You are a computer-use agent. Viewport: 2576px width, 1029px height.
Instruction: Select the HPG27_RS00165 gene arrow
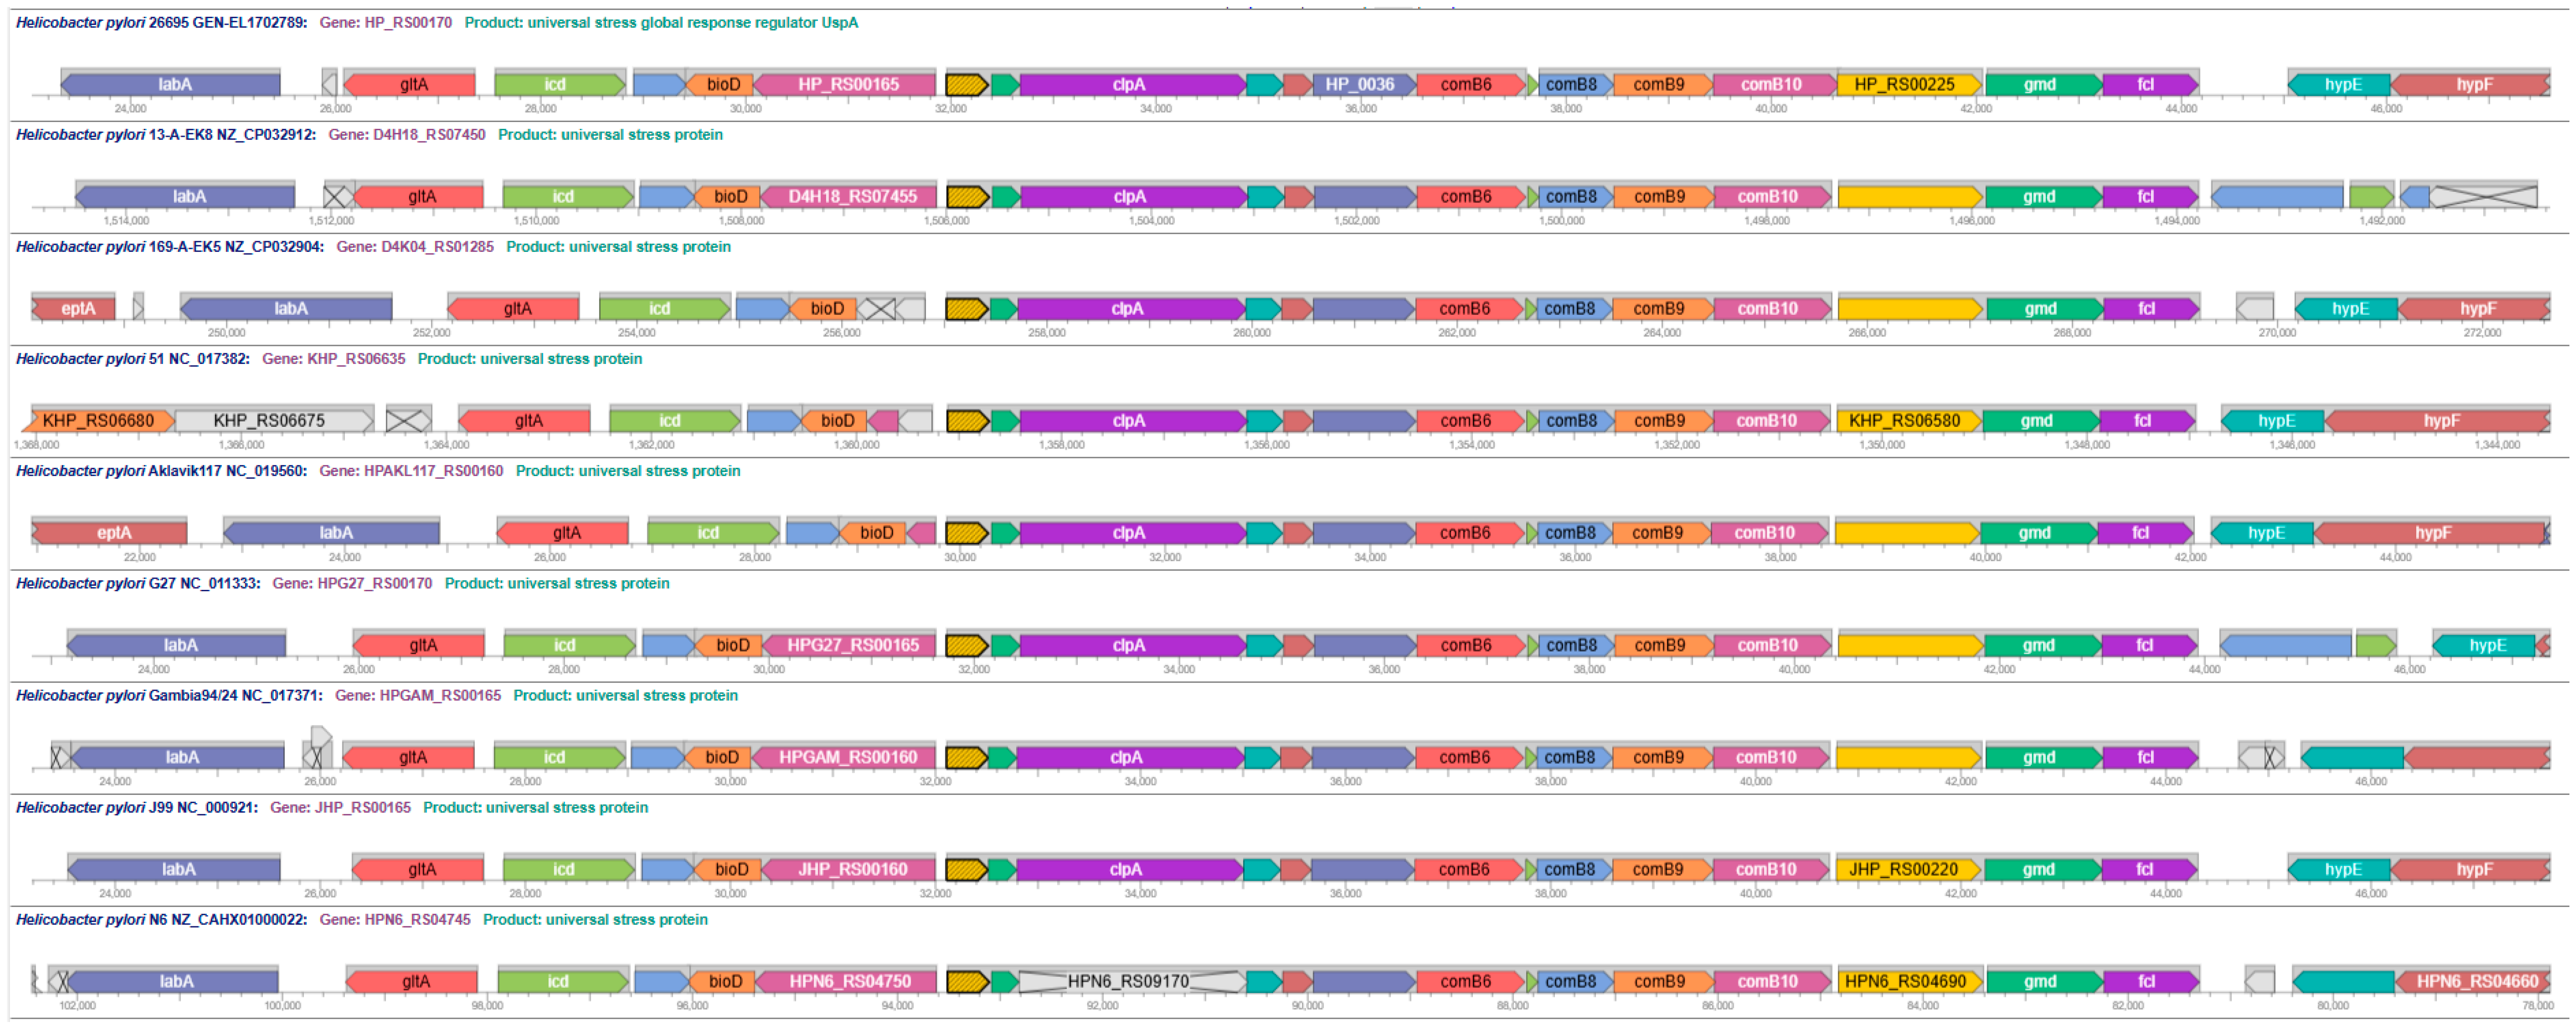(x=849, y=645)
